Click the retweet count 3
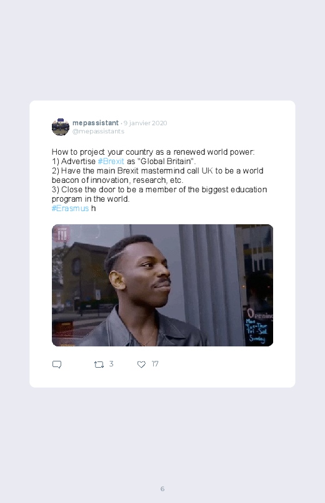The height and width of the screenshot is (503, 325). [111, 364]
